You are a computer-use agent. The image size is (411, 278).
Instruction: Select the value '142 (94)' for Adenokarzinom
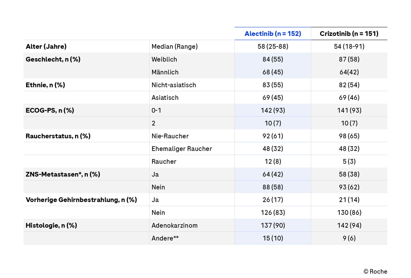349,225
